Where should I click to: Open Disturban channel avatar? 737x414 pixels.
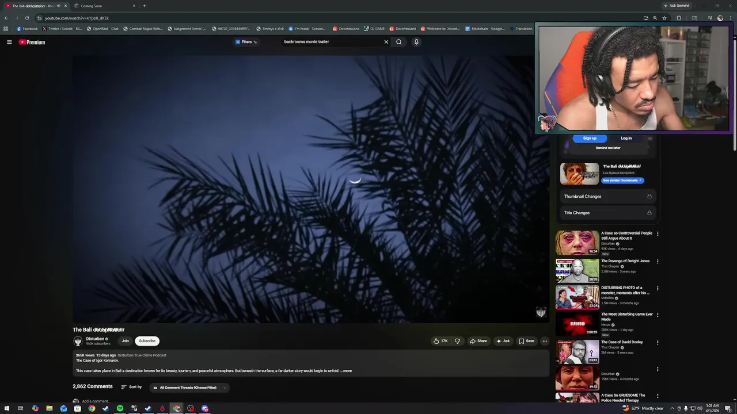pos(78,341)
